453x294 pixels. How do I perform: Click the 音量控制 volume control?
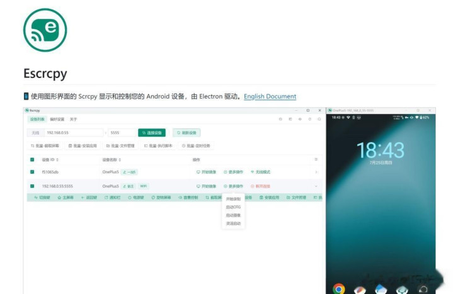[x=188, y=198]
